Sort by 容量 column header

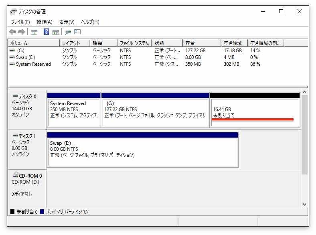(202, 43)
